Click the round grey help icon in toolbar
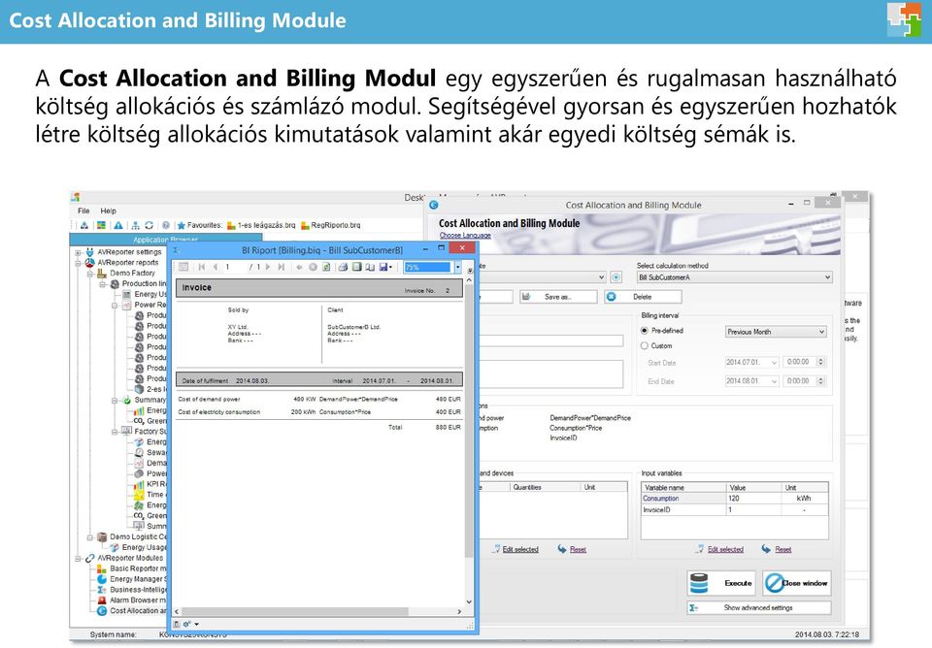Screen dimensions: 932x648 [x=166, y=225]
